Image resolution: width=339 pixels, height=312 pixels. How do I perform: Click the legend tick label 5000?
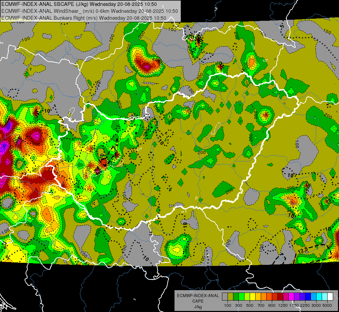(327, 305)
